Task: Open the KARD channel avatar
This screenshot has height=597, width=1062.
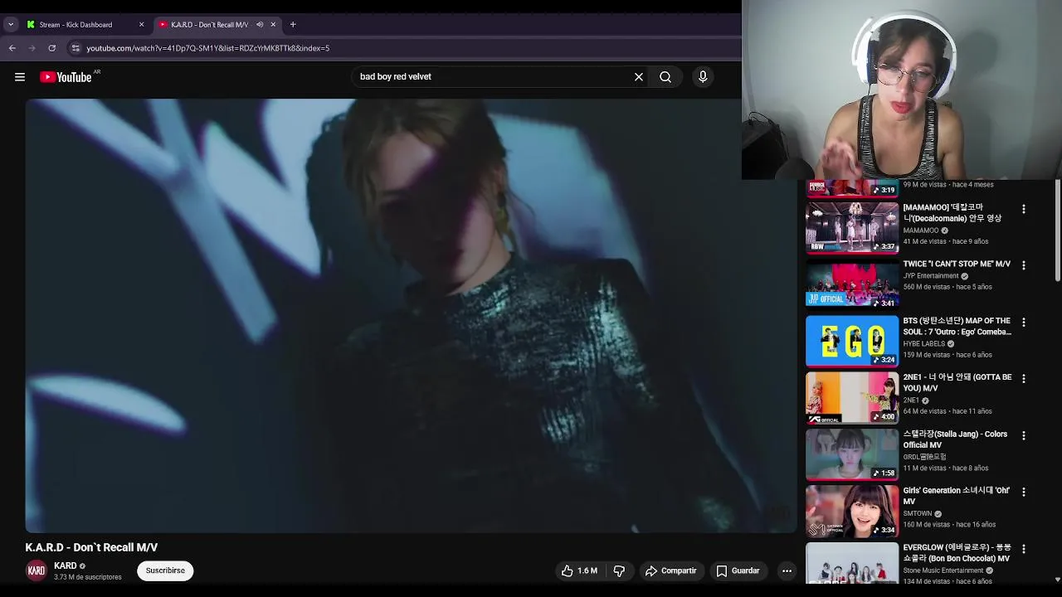Action: click(37, 570)
